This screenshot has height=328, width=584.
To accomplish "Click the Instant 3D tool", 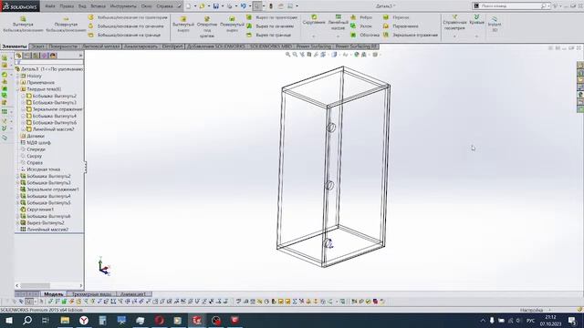I will click(x=495, y=24).
